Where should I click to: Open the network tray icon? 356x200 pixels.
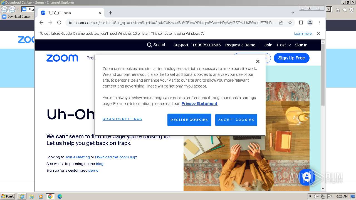(x=323, y=196)
